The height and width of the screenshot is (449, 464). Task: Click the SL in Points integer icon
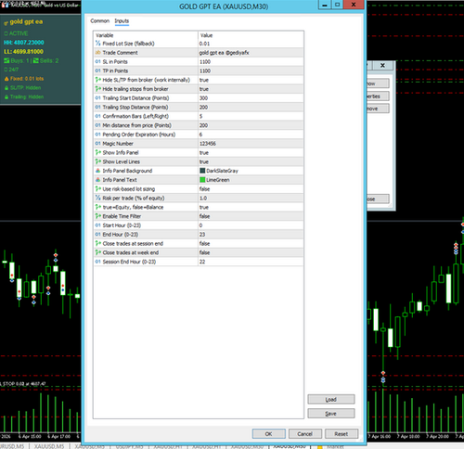tap(98, 61)
